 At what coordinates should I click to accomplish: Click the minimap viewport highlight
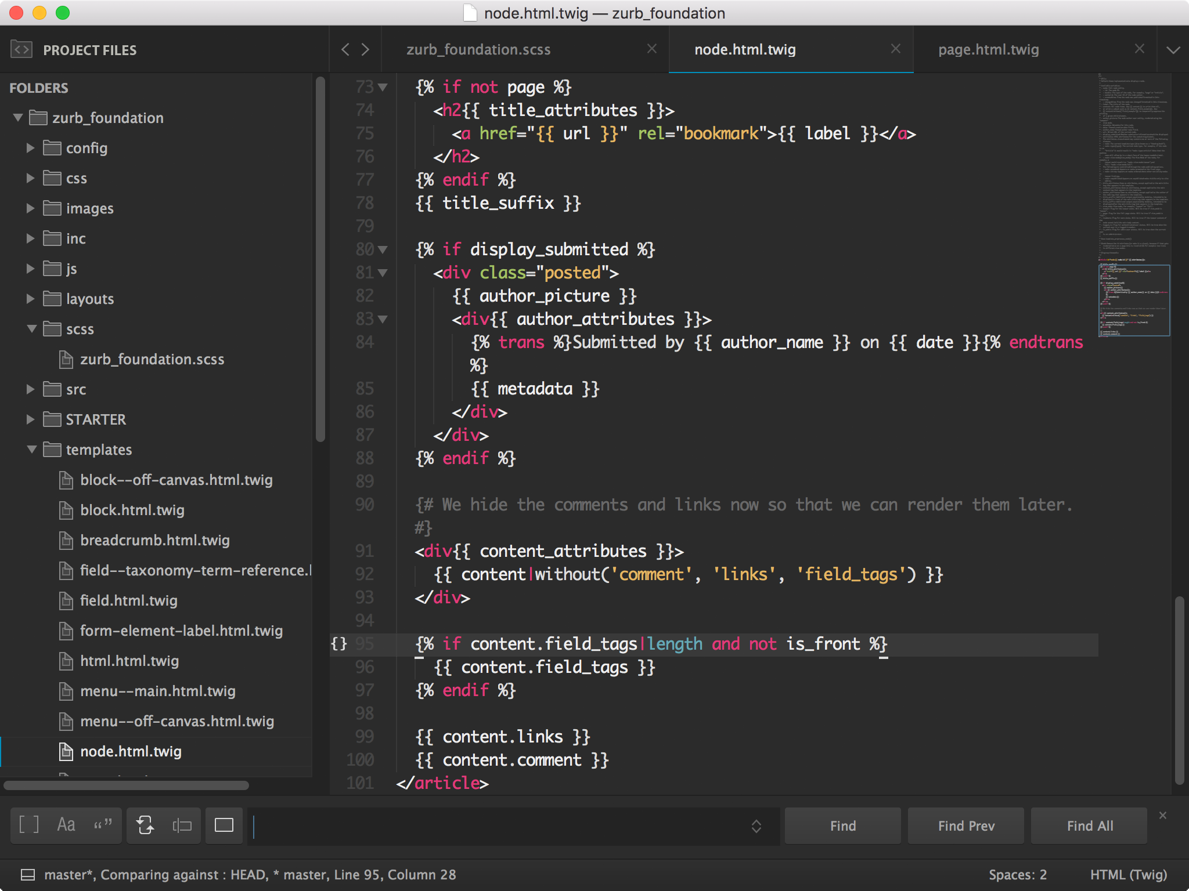click(1133, 300)
